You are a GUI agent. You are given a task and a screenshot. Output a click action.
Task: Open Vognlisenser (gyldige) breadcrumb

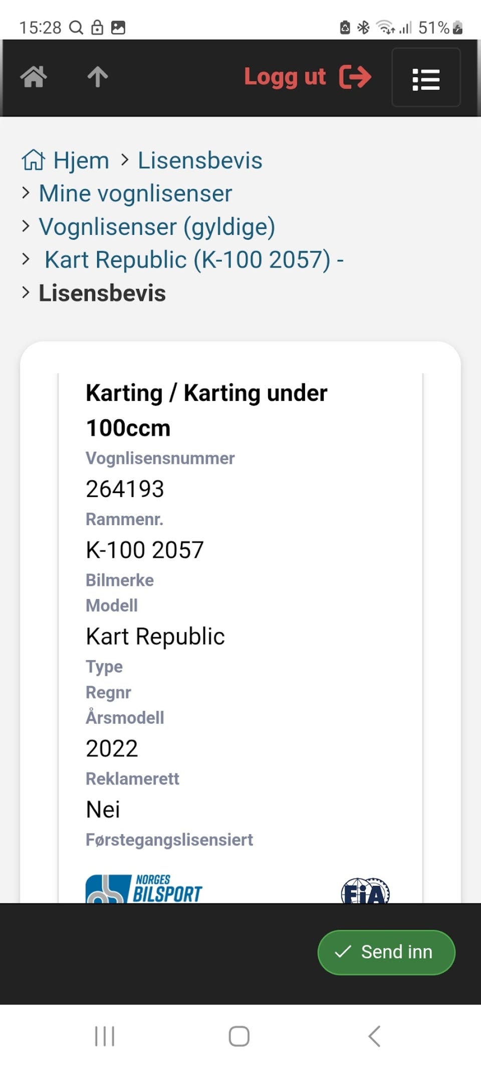point(157,227)
